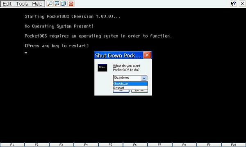
Task: Click the screen settings toolbar icon
Action: point(57,4)
